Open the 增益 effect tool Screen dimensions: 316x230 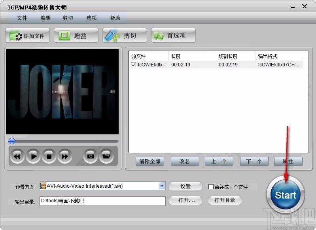[76, 36]
